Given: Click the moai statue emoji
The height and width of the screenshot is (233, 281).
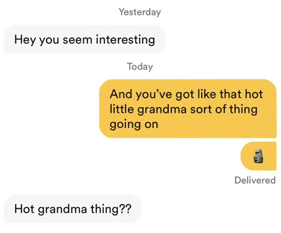Looking at the screenshot, I should pyautogui.click(x=259, y=156).
